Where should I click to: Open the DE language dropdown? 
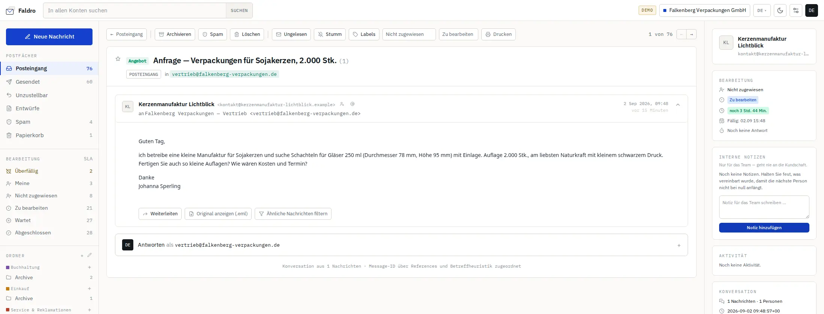click(762, 10)
